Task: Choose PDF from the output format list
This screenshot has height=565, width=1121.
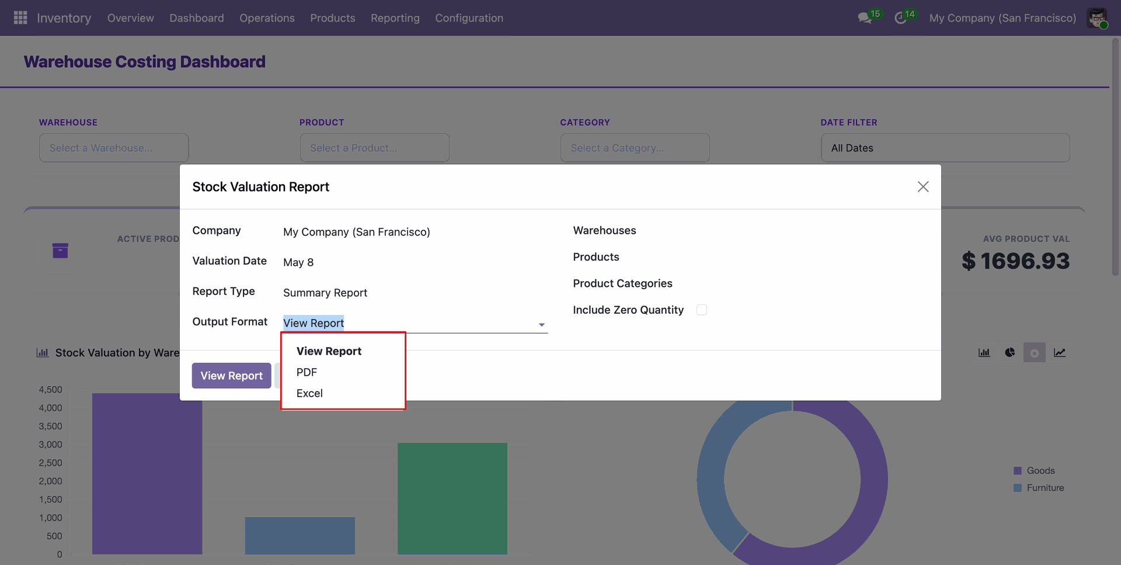Action: click(x=307, y=372)
